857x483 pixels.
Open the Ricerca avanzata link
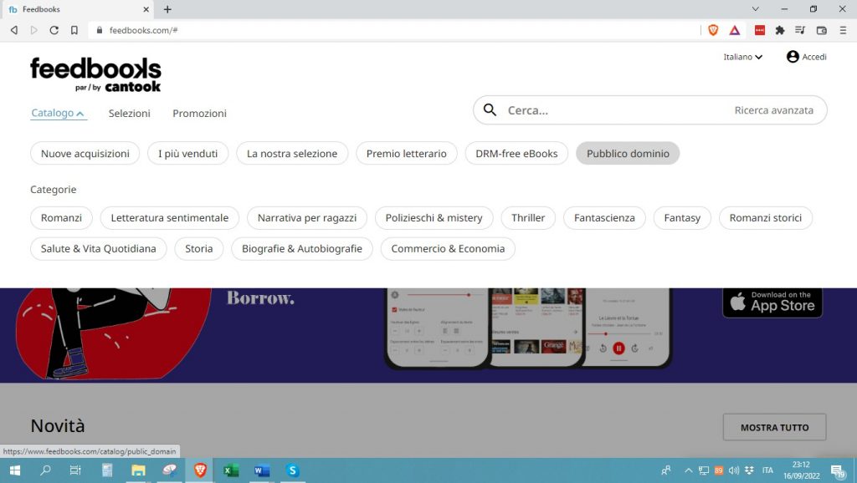[776, 109]
